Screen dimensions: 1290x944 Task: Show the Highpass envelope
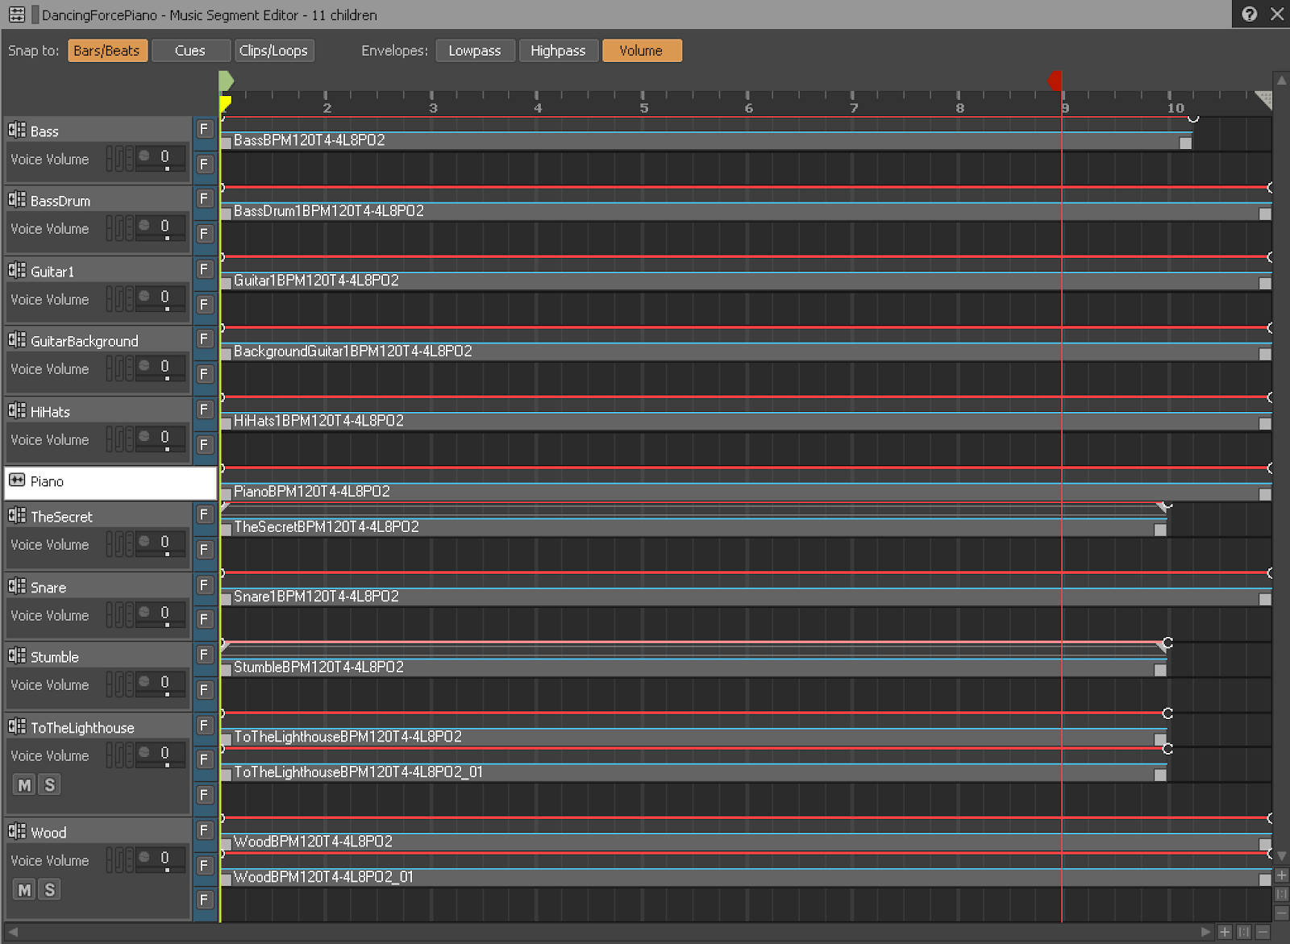558,51
